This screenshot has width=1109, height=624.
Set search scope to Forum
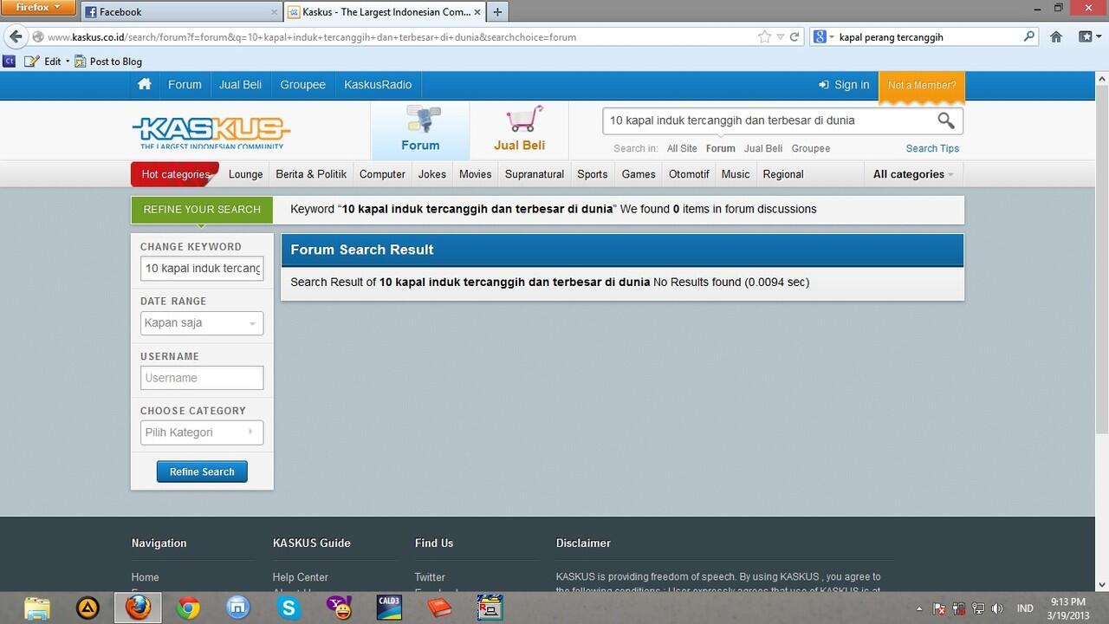[x=720, y=148]
